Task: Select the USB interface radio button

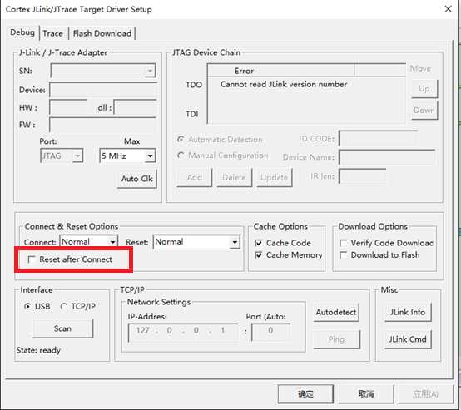Action: click(x=27, y=306)
